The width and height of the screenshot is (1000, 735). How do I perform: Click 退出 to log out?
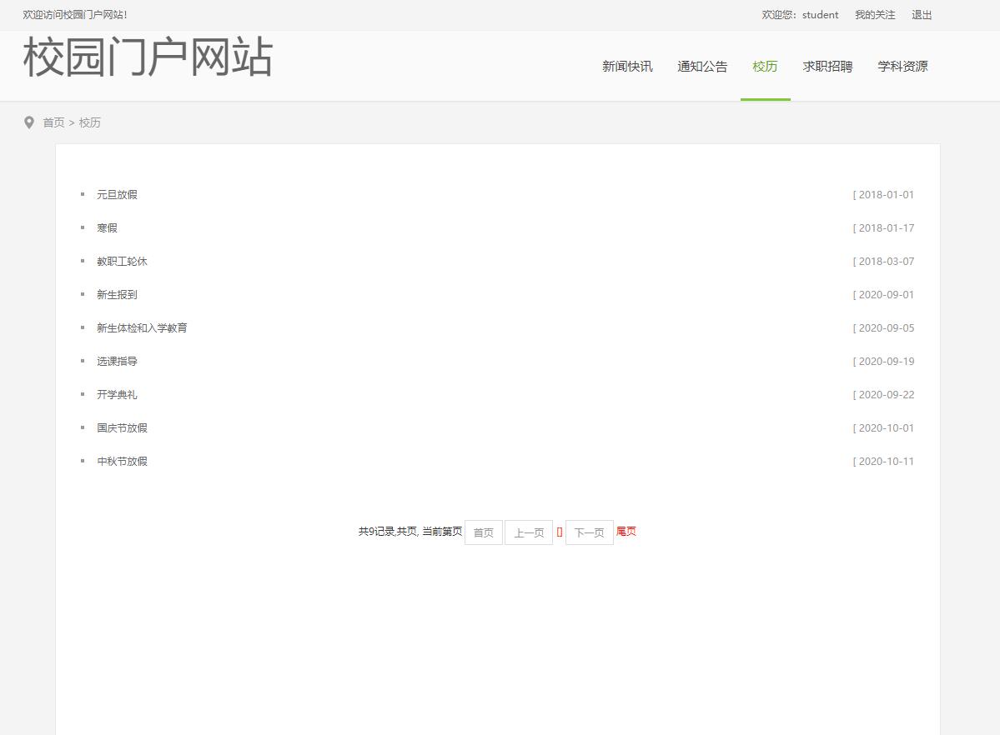coord(921,14)
